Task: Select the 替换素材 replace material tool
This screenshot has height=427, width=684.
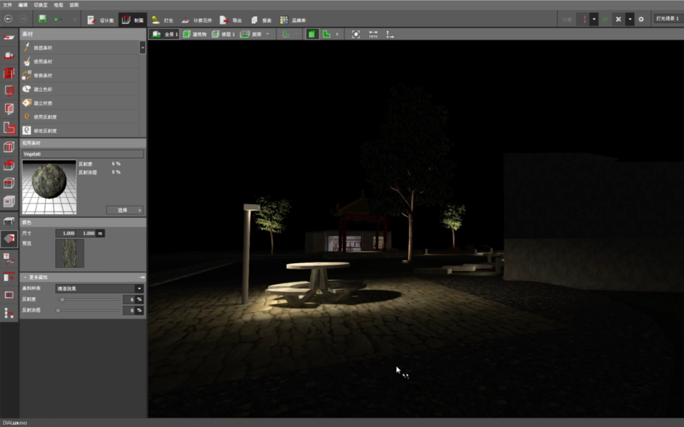Action: [x=43, y=75]
